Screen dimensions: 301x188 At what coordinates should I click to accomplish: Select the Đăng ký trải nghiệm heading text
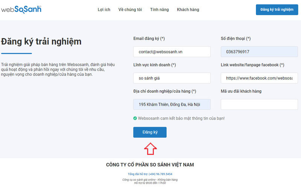[41, 42]
